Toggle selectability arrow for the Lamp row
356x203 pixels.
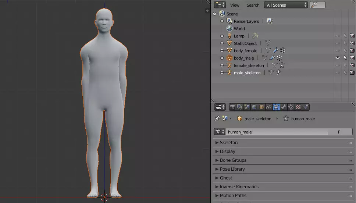click(x=345, y=36)
